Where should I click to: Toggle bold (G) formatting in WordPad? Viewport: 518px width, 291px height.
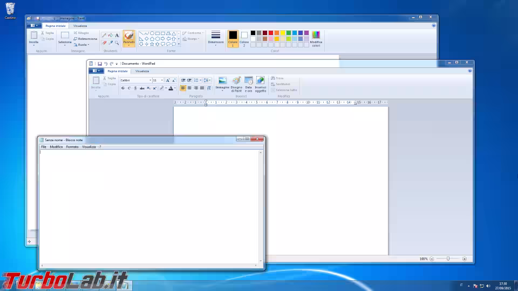[x=123, y=88]
